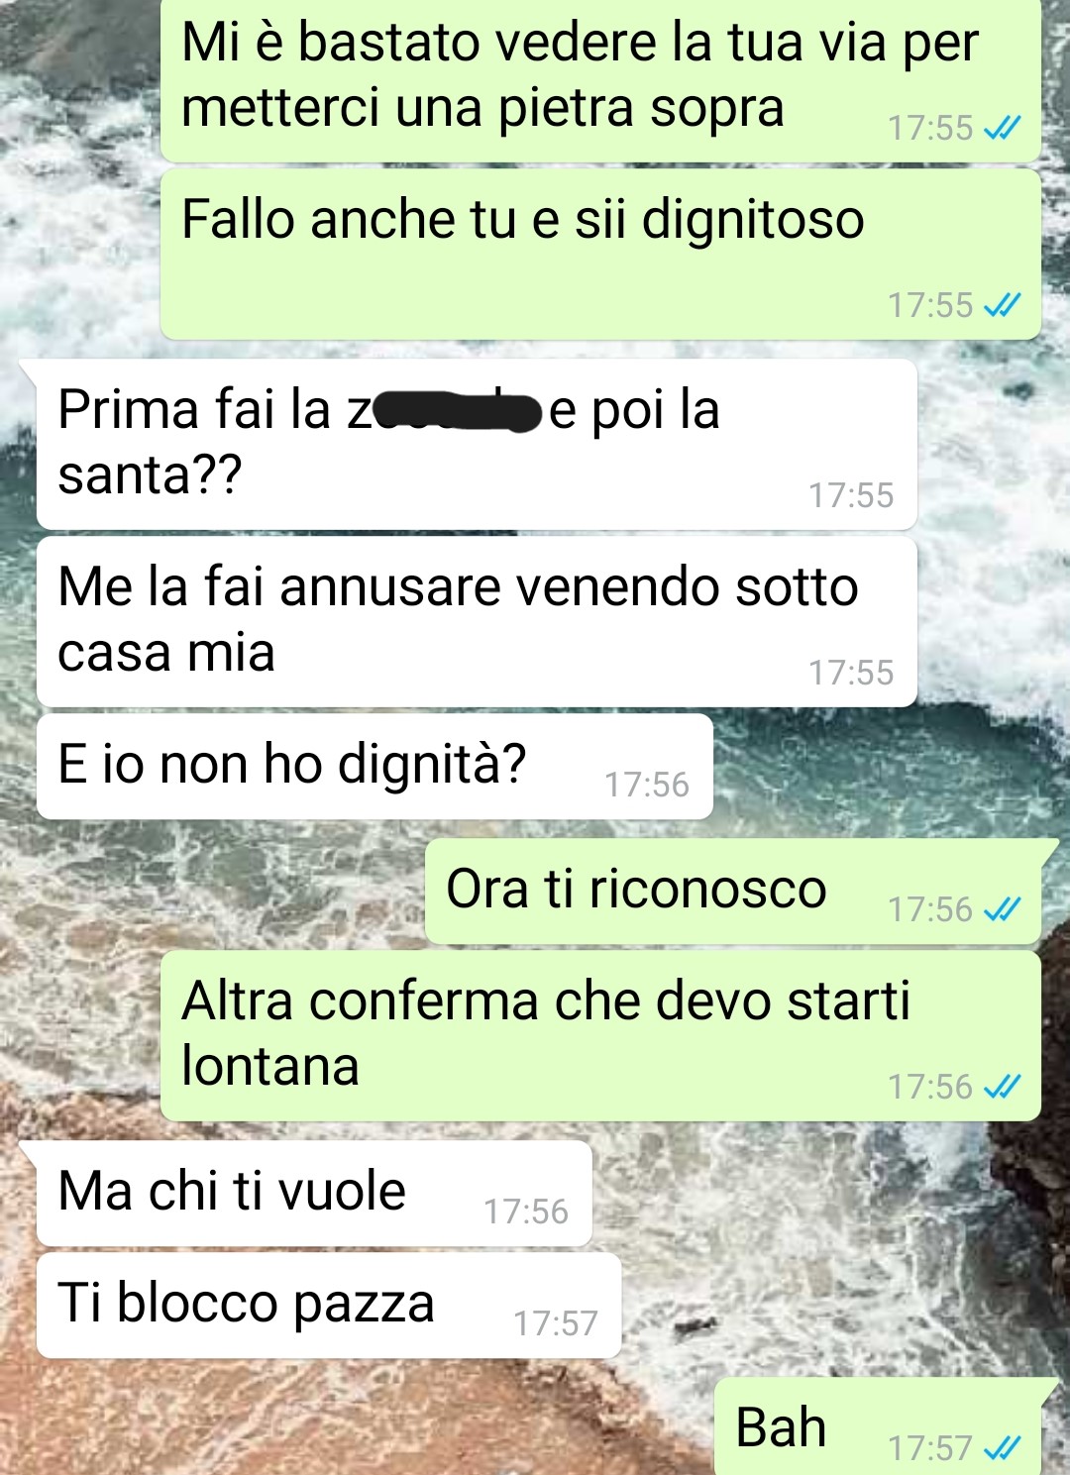1070x1475 pixels.
Task: Tap the 'E io non ho dignità?' message
Action: tap(374, 767)
